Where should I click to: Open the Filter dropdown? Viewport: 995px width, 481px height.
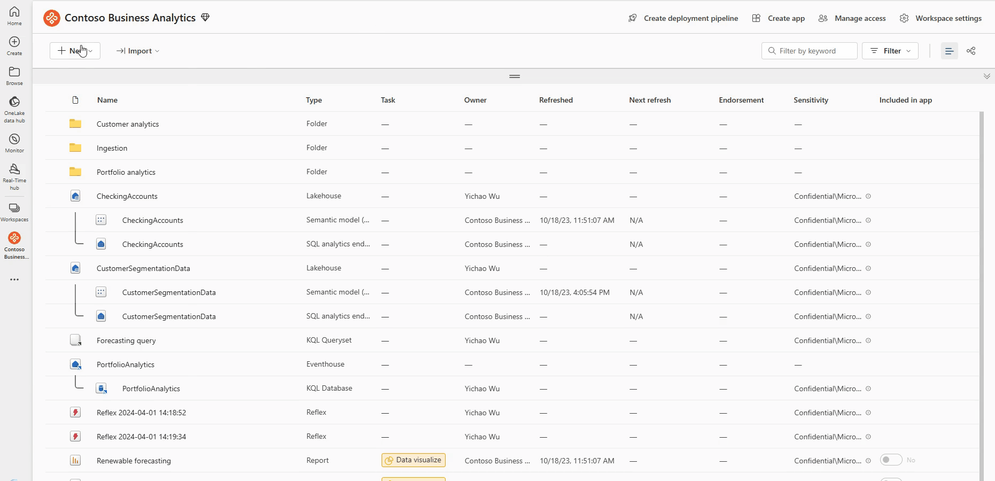point(890,51)
